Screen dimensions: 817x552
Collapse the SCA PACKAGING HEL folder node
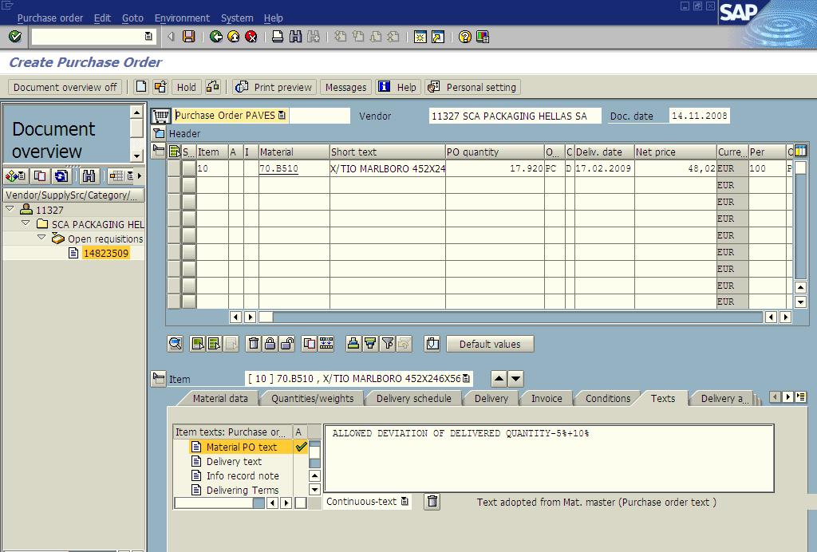click(x=26, y=223)
